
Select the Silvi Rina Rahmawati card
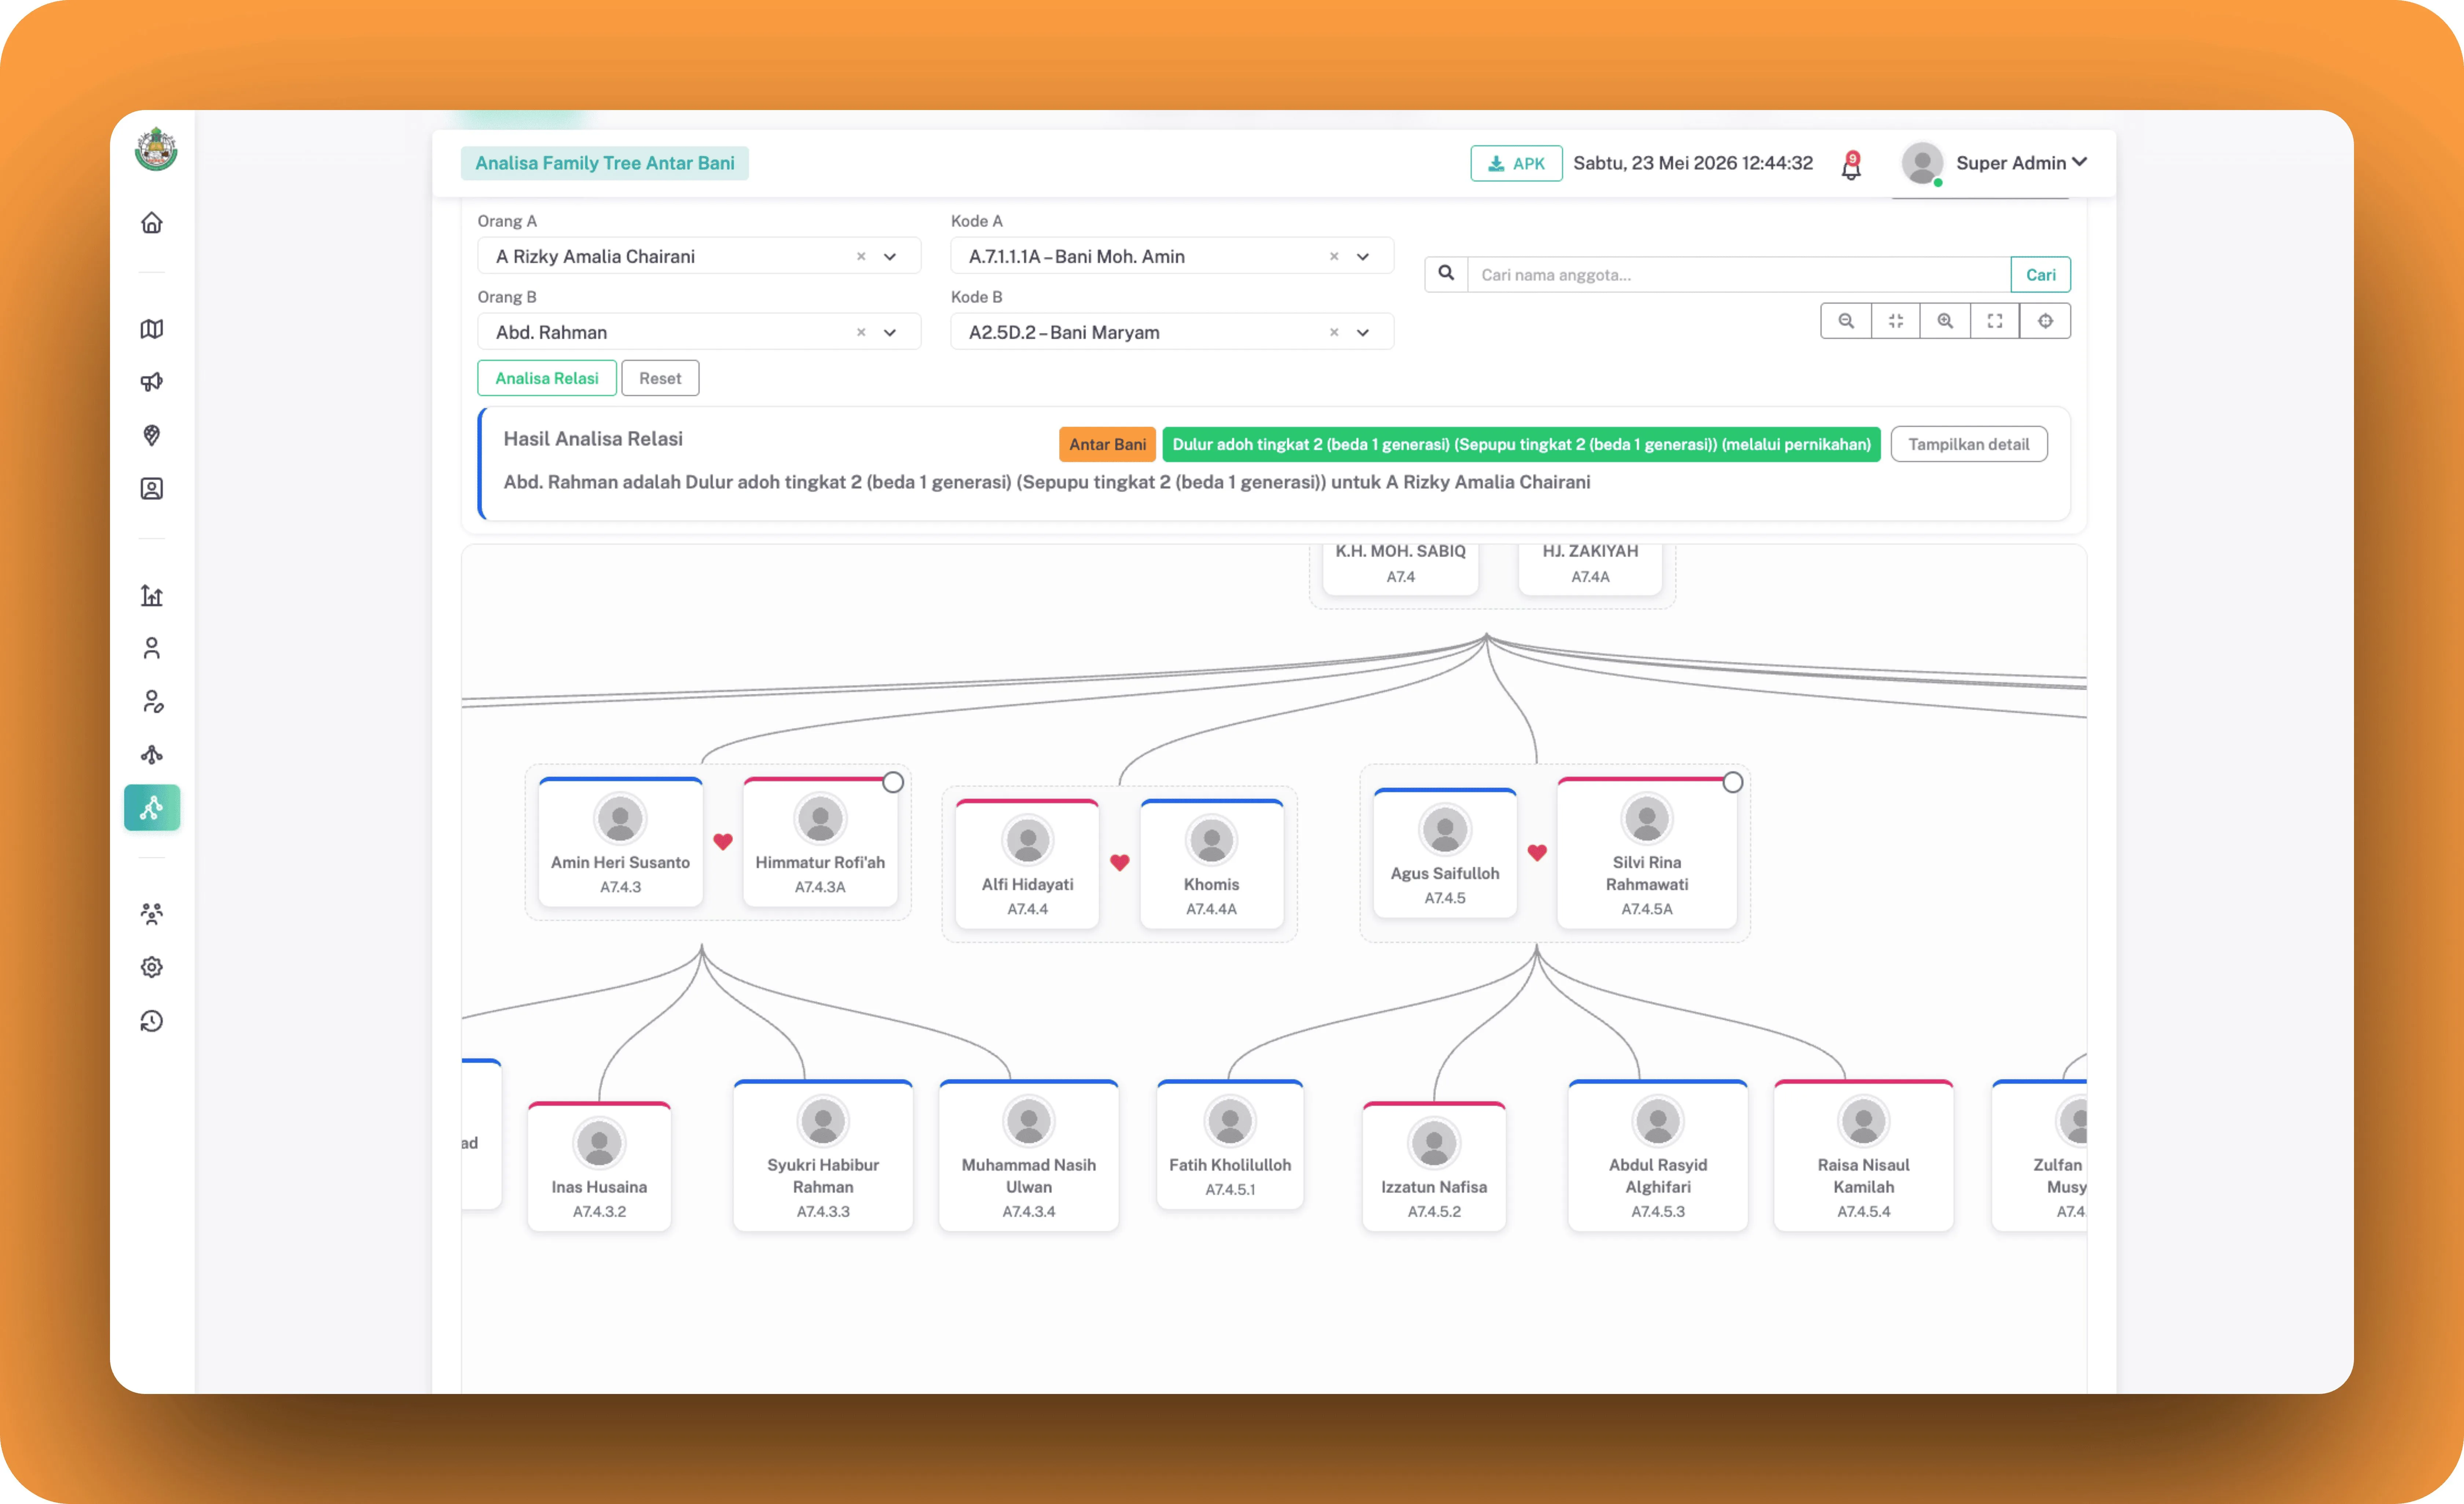(x=1647, y=853)
